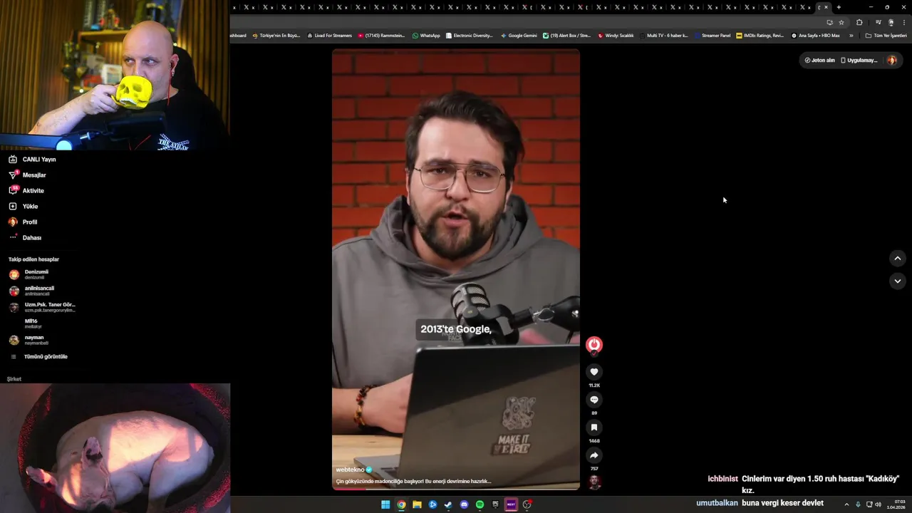912x513 pixels.
Task: Open the volume control in the tray
Action: coord(878,504)
